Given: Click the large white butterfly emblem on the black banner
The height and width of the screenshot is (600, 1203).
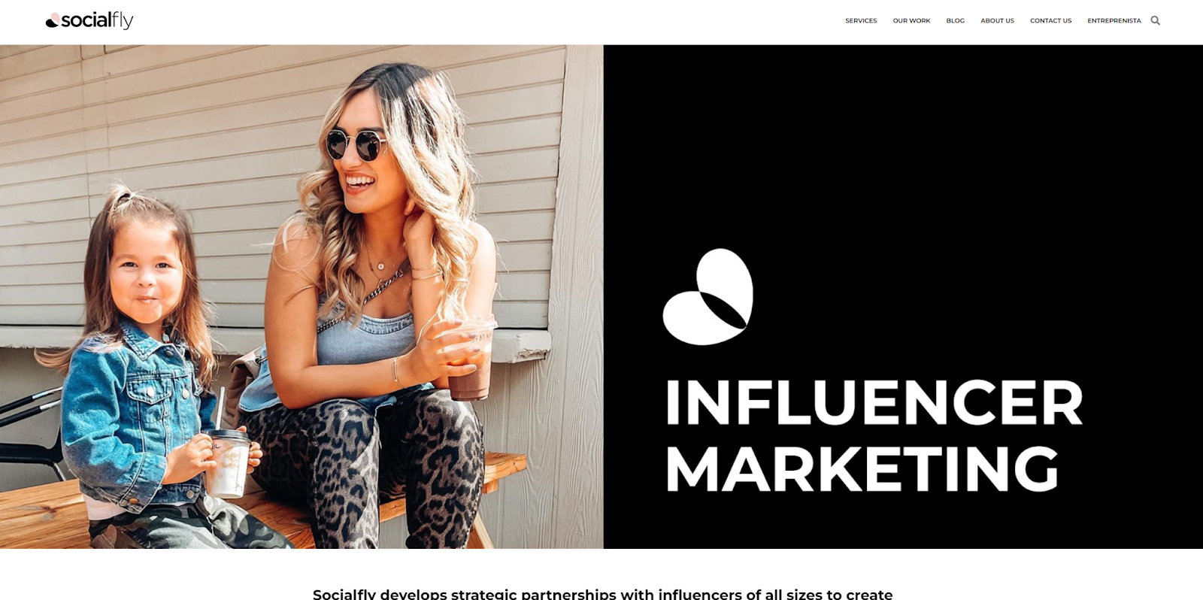Looking at the screenshot, I should click(708, 296).
